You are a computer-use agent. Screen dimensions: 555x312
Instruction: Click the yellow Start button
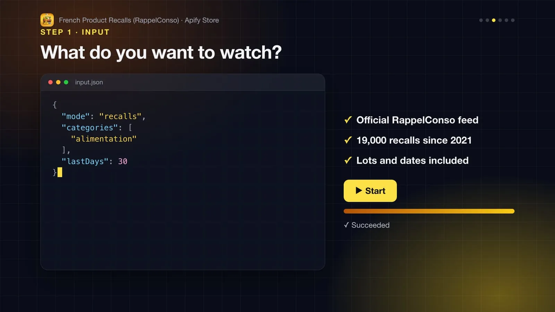pos(370,191)
